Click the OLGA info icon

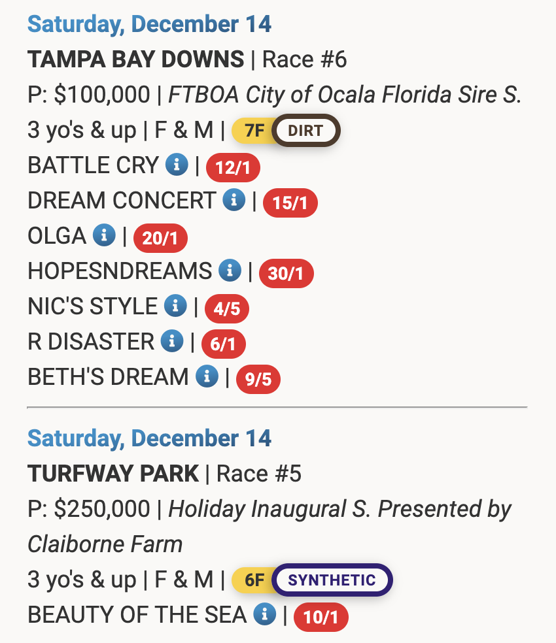(104, 235)
